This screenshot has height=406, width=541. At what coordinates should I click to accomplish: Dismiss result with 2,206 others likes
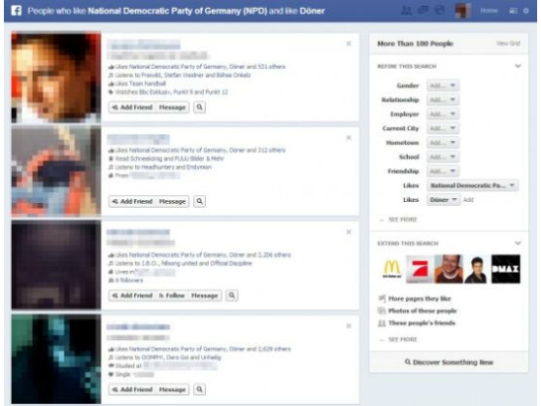349,232
